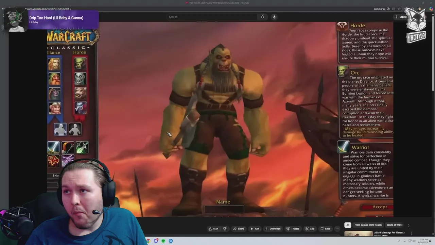
Task: Click the YouTube search magnifier icon
Action: click(x=262, y=17)
